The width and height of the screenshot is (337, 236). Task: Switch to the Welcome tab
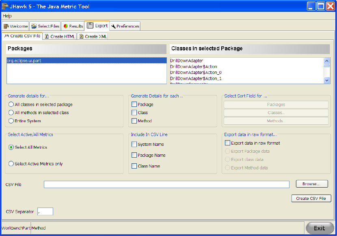point(15,26)
